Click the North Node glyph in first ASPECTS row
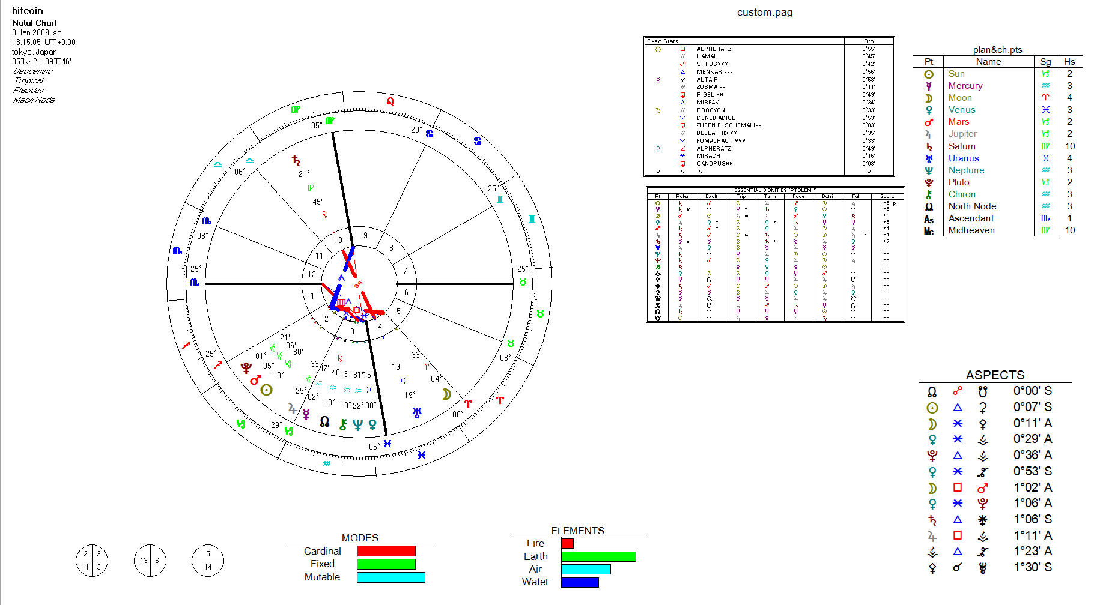Screen dimensions: 1094x605 point(931,391)
